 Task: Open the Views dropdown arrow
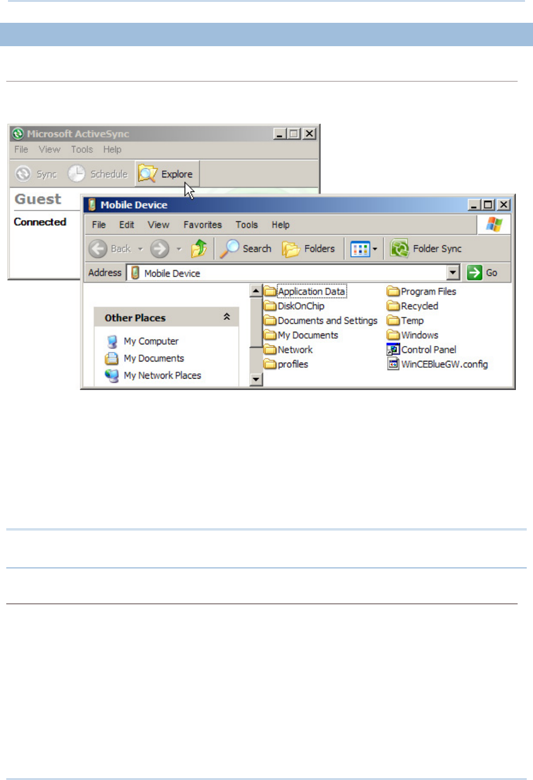point(375,249)
